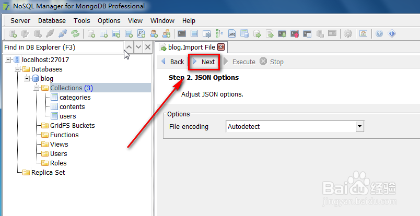Select the Replica Set folder
Screen dimensions: 420x216
pyautogui.click(x=48, y=172)
